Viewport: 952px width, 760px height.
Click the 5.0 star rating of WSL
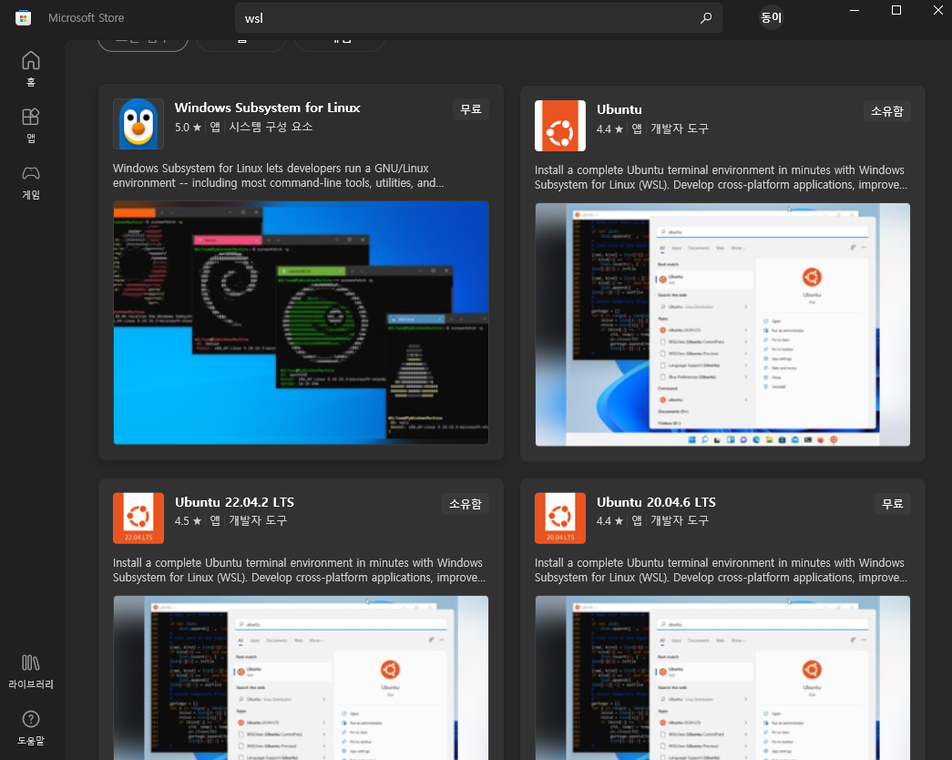[x=188, y=127]
